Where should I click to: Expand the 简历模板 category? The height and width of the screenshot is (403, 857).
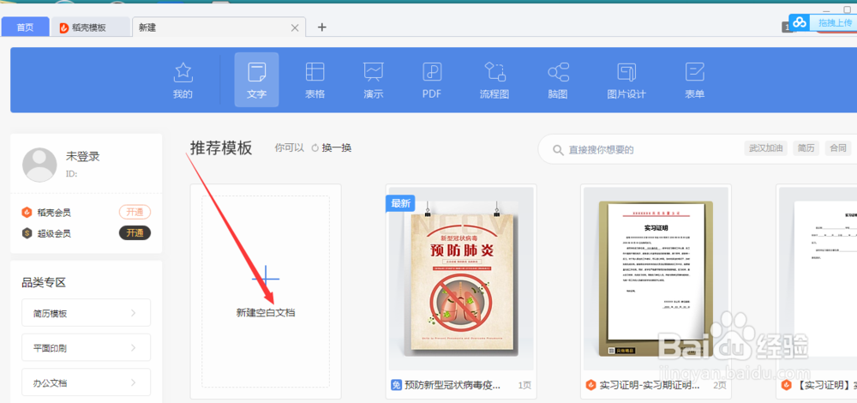tap(86, 313)
